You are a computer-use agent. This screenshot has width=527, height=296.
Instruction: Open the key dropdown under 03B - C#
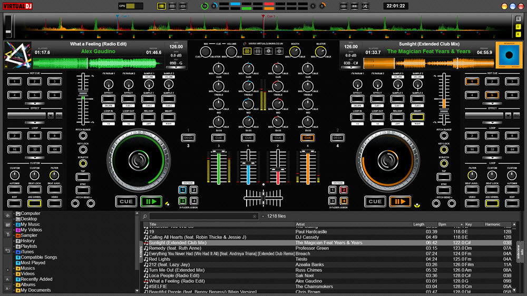[x=350, y=67]
